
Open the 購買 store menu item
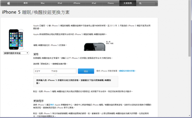(26, 3)
